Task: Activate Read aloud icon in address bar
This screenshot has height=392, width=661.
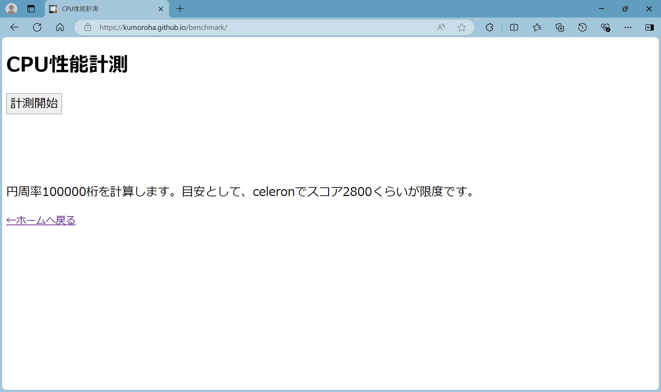Action: (441, 28)
